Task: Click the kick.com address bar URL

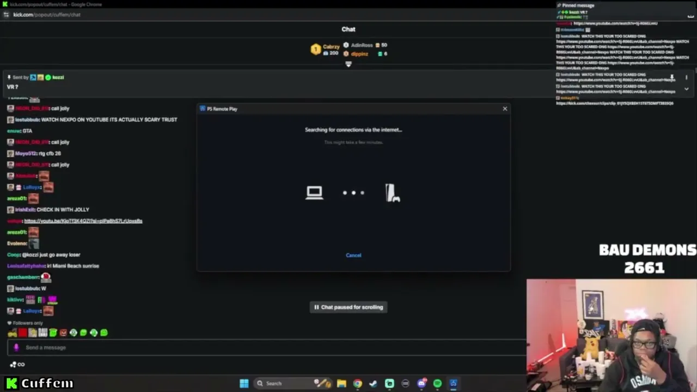Action: point(47,15)
